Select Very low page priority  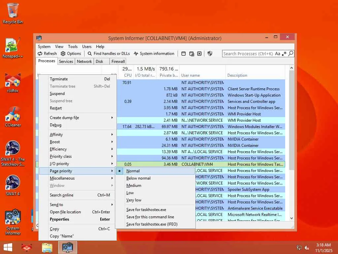(155, 200)
